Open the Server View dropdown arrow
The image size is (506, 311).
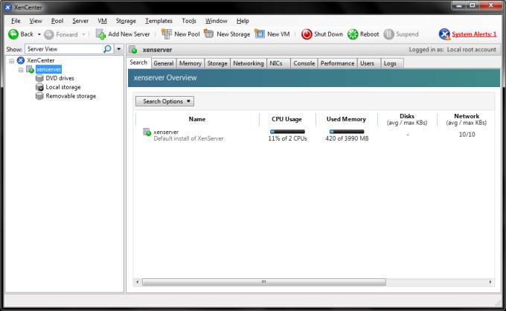point(119,49)
